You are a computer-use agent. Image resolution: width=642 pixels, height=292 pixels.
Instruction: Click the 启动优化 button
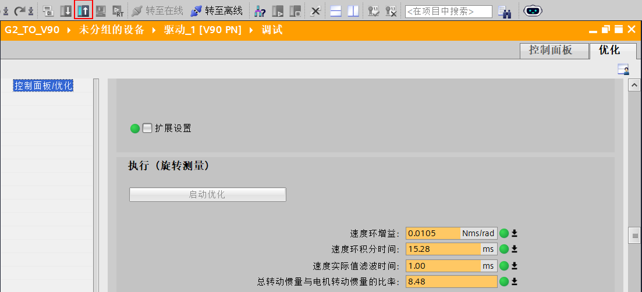[208, 195]
